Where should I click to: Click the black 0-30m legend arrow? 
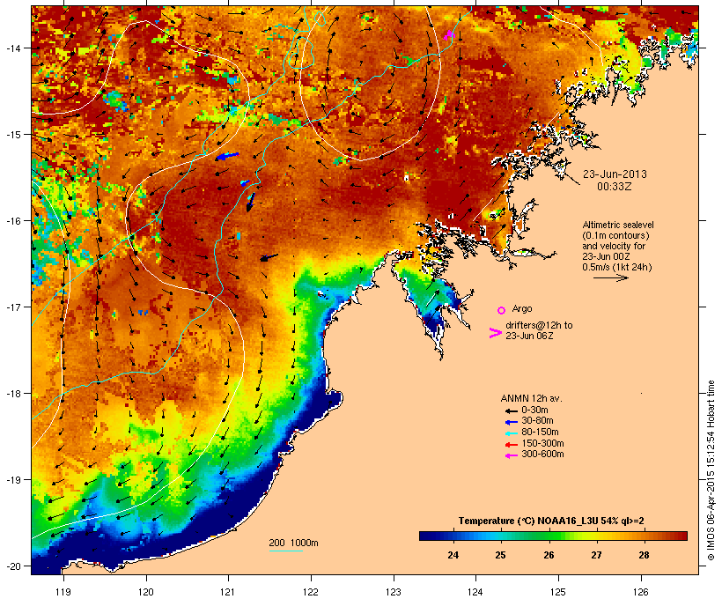pyautogui.click(x=512, y=410)
